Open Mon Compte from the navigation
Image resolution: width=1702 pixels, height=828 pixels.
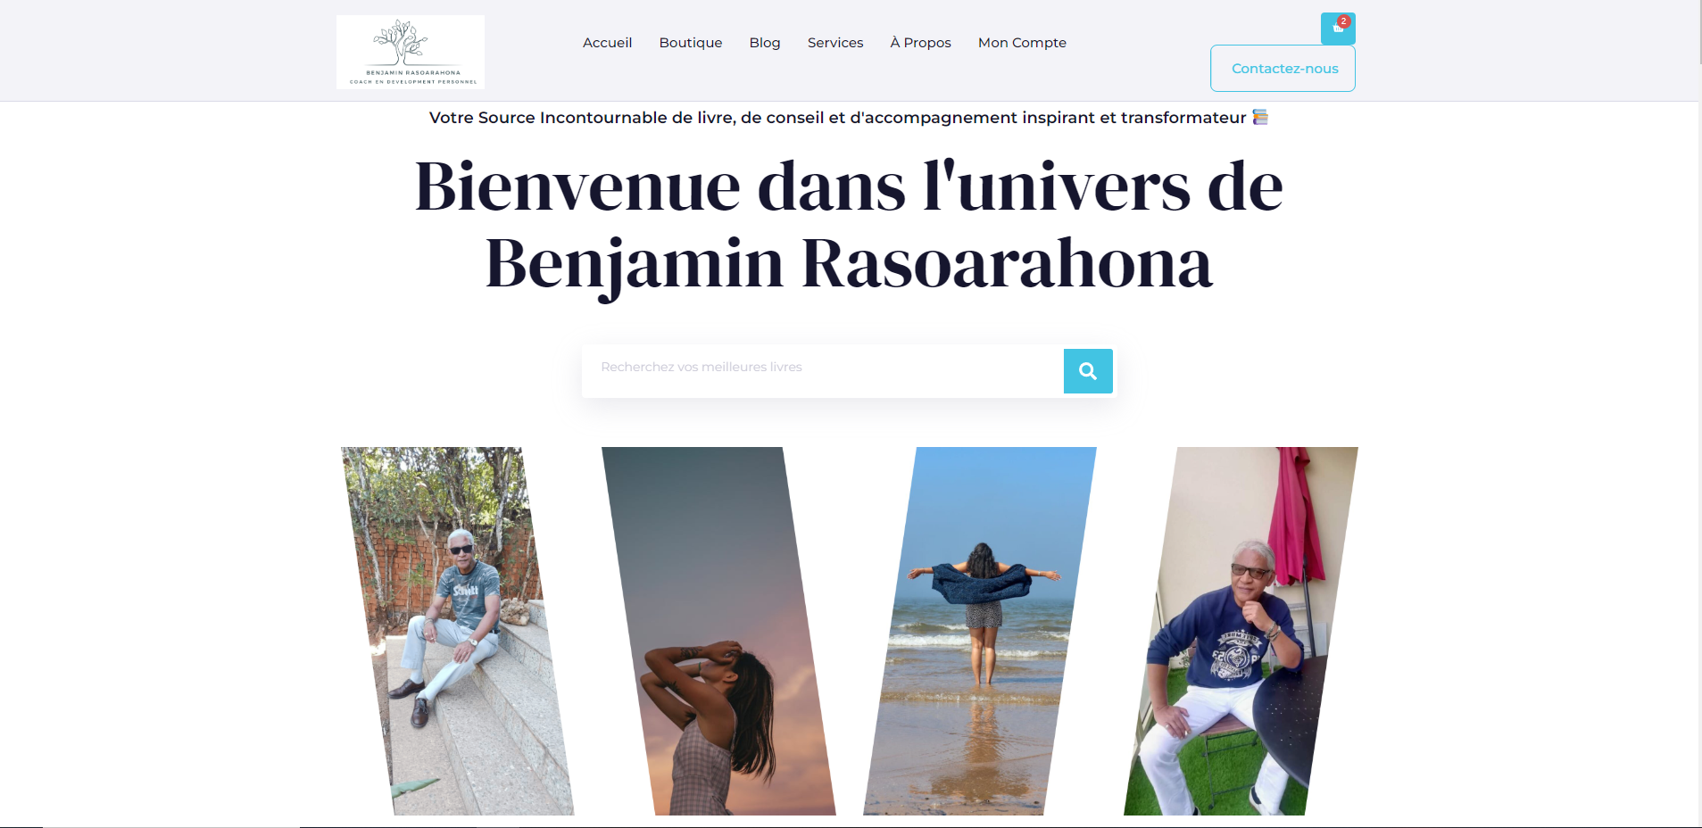click(x=1022, y=43)
